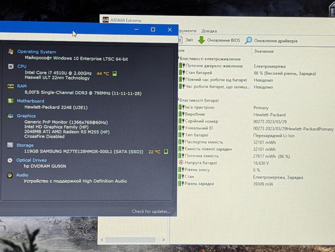Open the Motherboard section link

click(x=31, y=101)
